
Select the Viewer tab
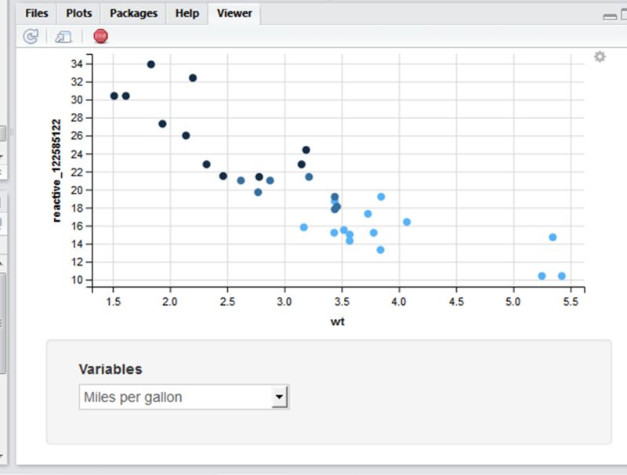(x=234, y=13)
